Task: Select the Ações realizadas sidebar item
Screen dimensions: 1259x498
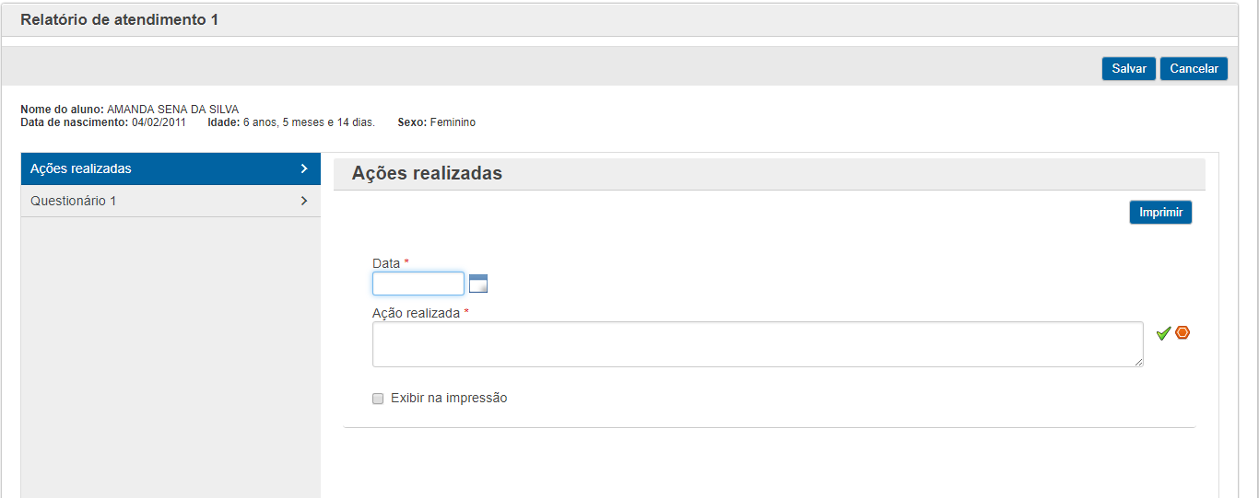Action: pos(171,168)
